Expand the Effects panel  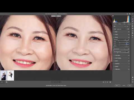(114, 66)
